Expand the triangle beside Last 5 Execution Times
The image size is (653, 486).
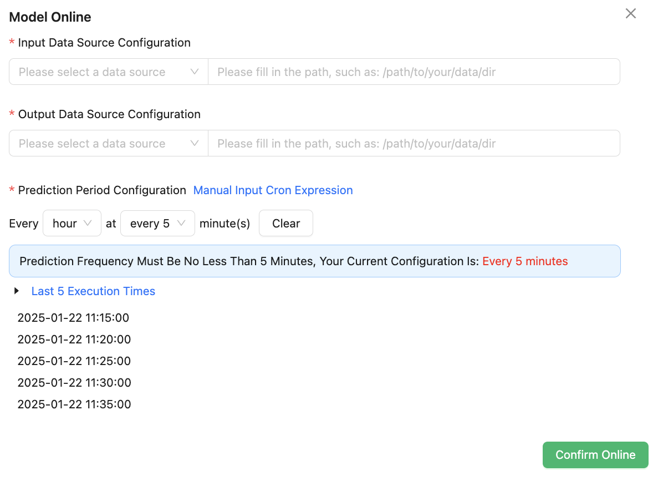pyautogui.click(x=17, y=291)
